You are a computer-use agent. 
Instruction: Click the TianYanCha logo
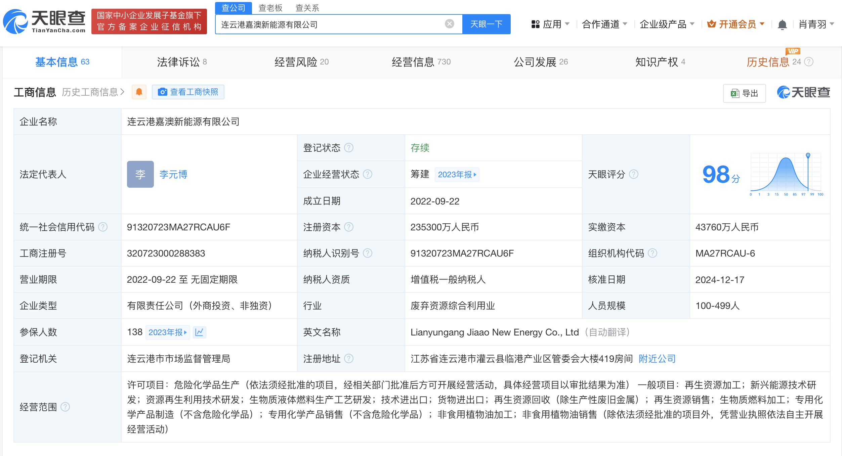tap(44, 21)
